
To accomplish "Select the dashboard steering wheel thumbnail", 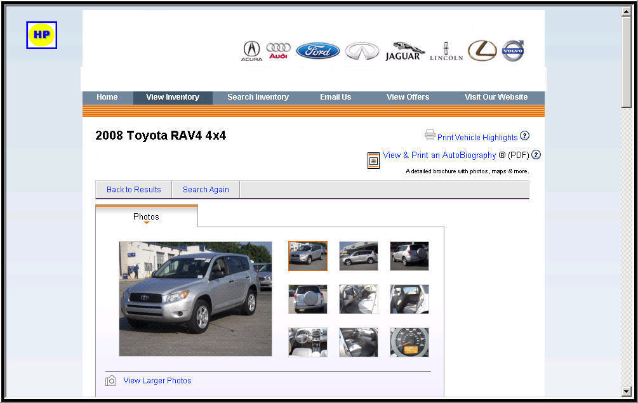I will [308, 342].
